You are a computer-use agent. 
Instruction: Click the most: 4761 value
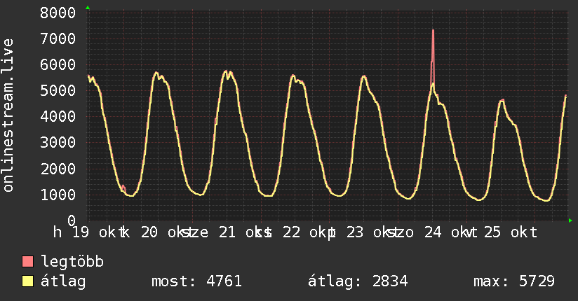pos(196,281)
